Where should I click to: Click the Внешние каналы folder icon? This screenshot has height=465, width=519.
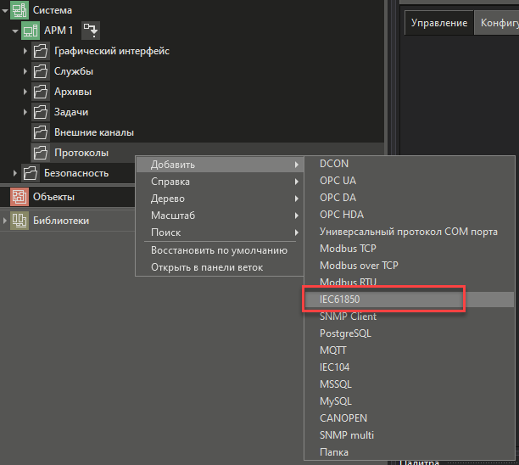(41, 132)
